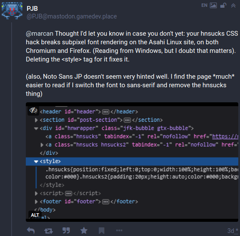Image resolution: width=240 pixels, height=236 pixels.
Task: Collapse the post with the double-chevron icon
Action: [233, 6]
